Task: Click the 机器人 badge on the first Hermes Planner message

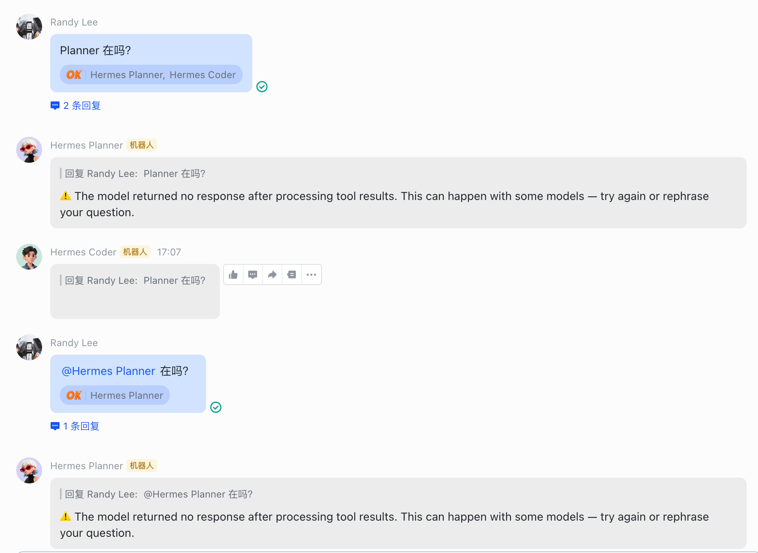Action: tap(142, 145)
